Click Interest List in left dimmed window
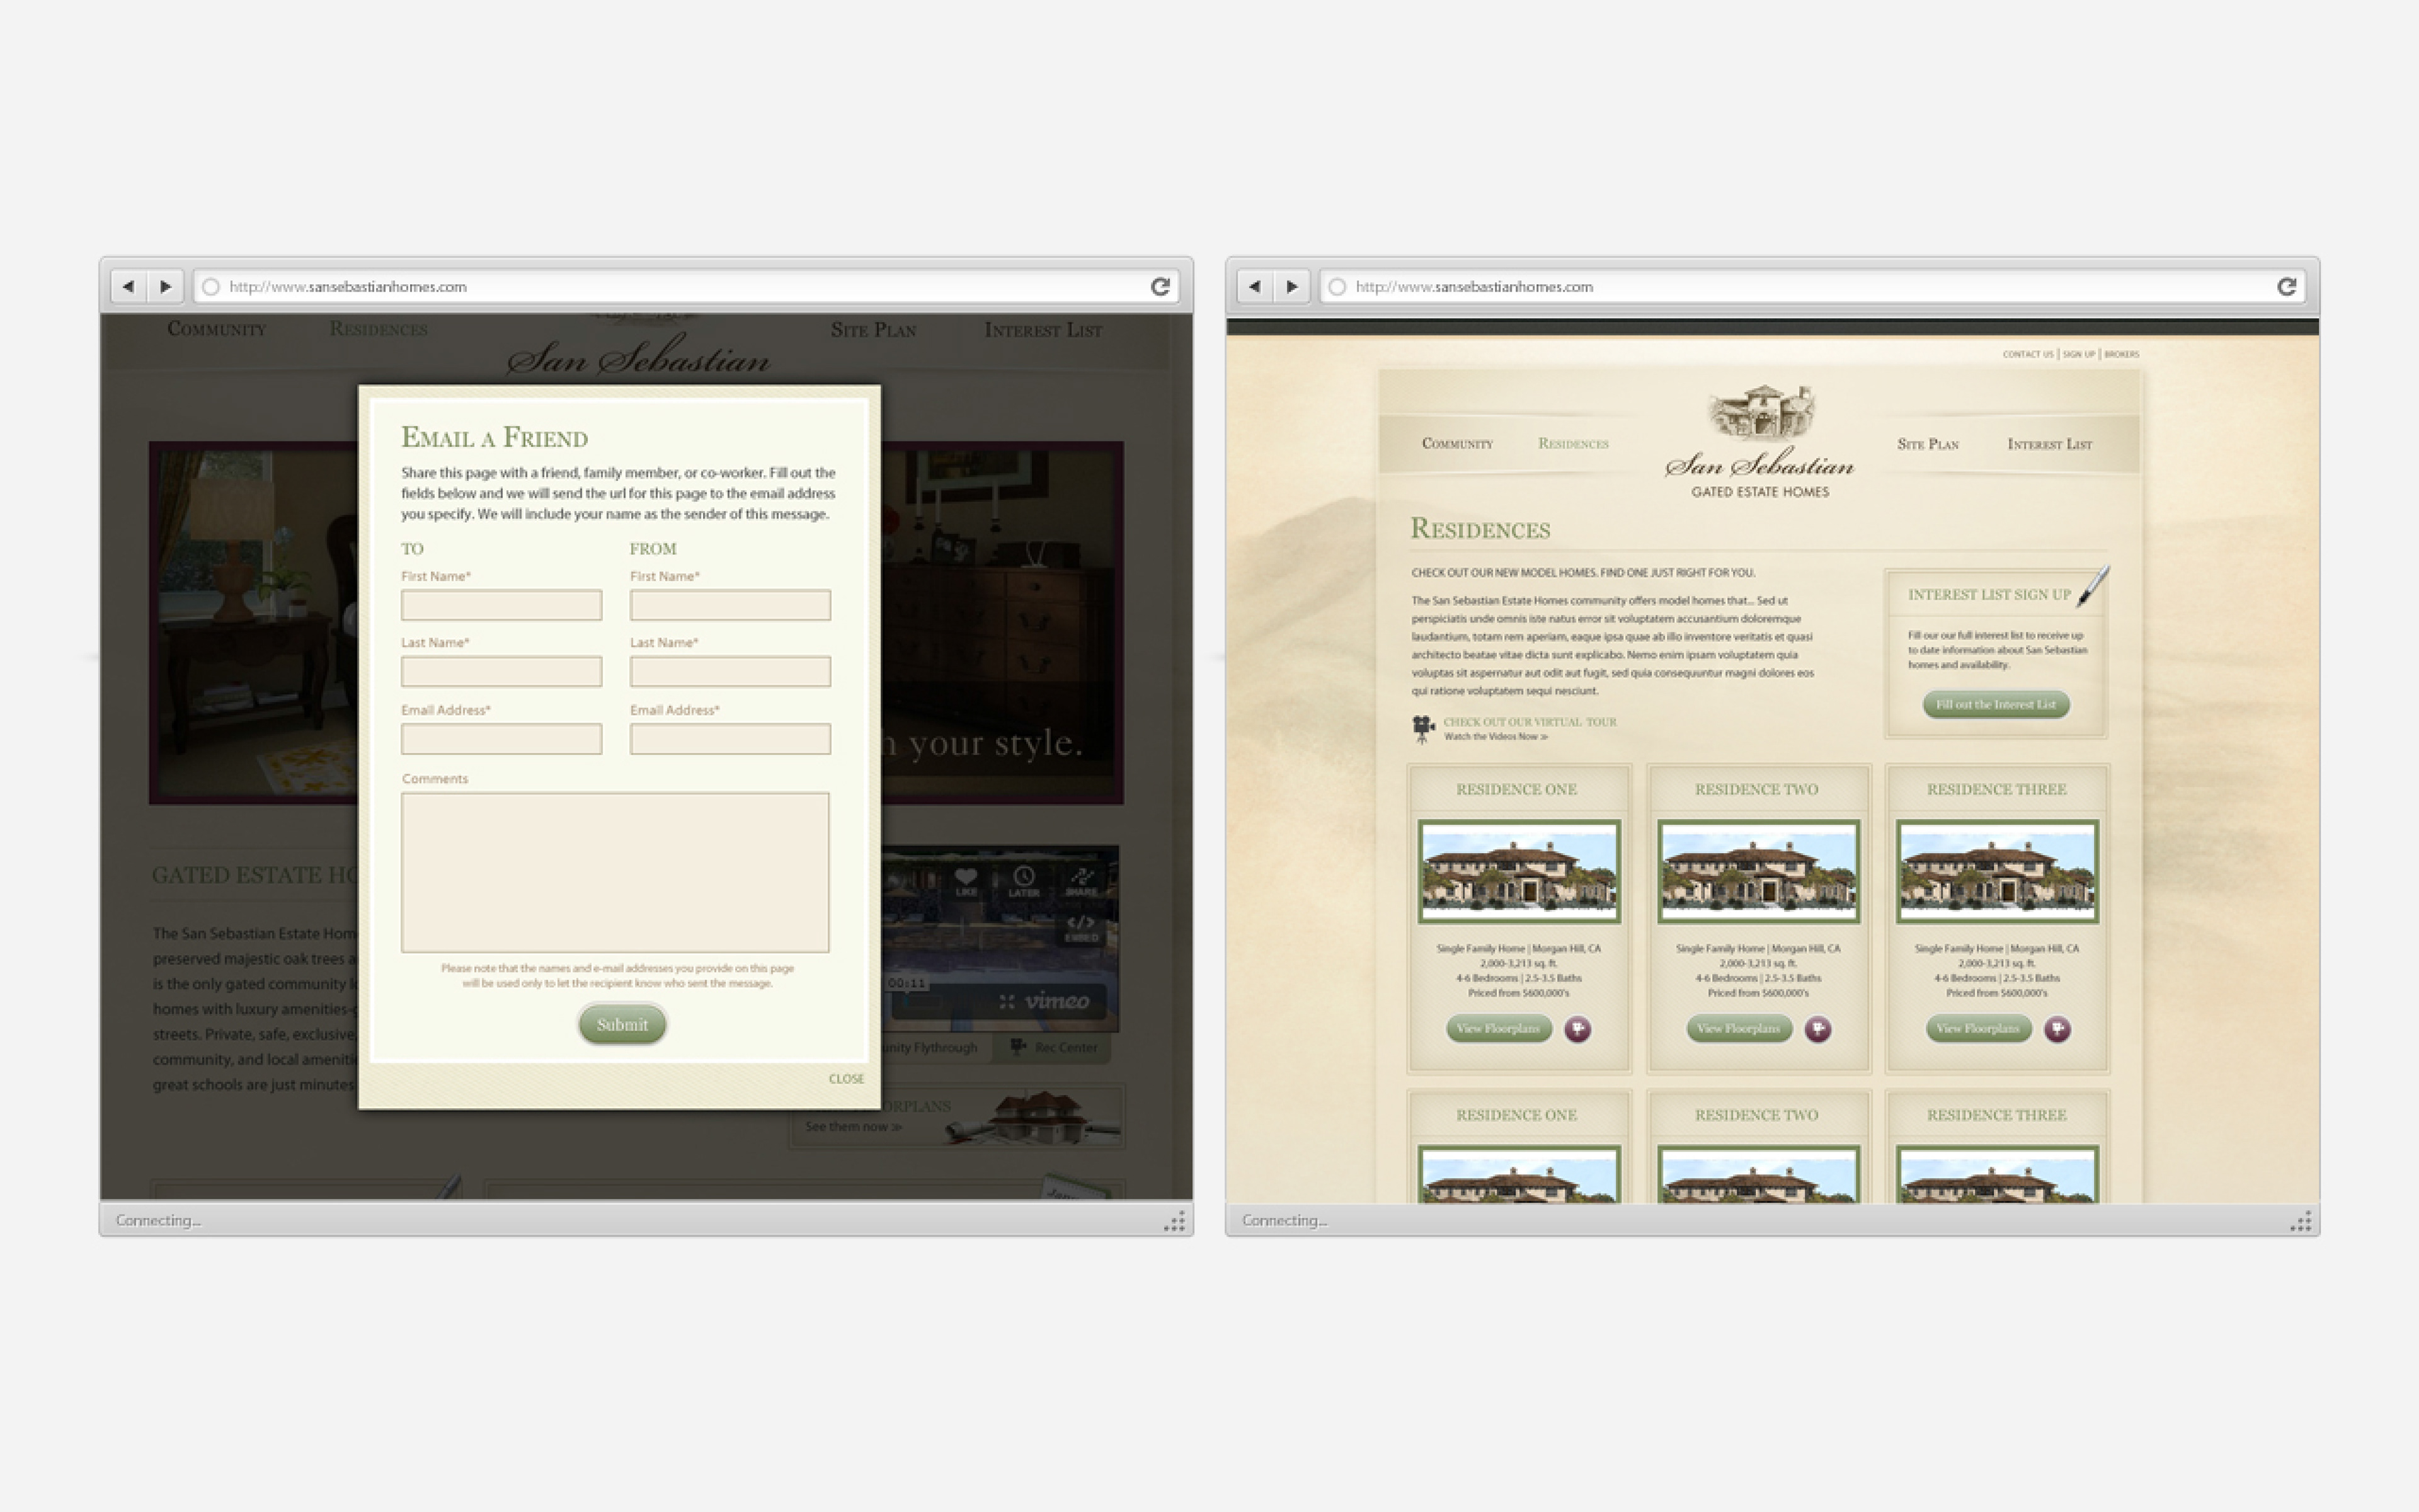The width and height of the screenshot is (2419, 1512). click(x=1044, y=330)
